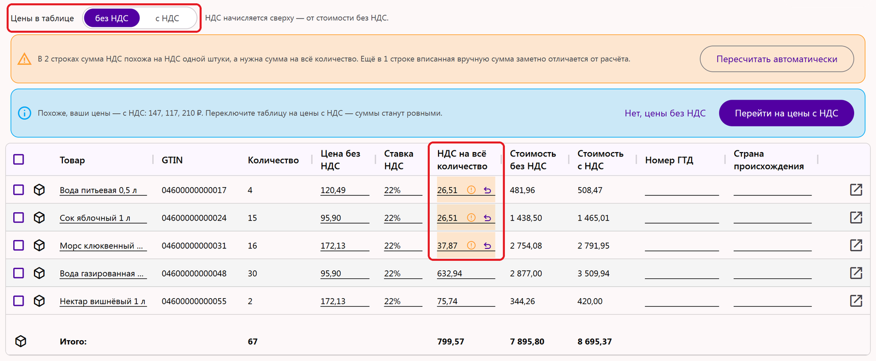Edit the VAT amount 632,94 field
Screen dimensions: 876x361
point(466,273)
